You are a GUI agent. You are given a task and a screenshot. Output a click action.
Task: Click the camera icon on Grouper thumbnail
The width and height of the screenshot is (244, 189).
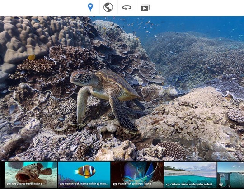9,184
